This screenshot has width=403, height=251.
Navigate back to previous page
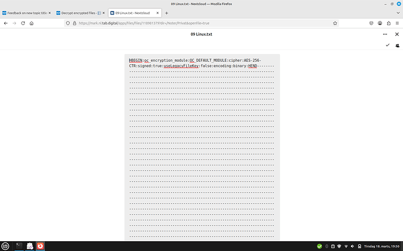[6, 23]
